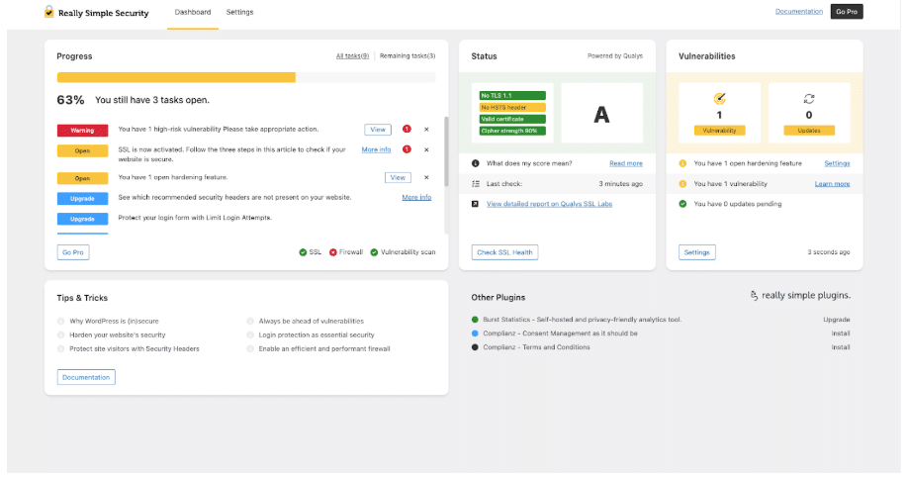Click the No HSTS header status bar
The height and width of the screenshot is (478, 907).
point(512,108)
